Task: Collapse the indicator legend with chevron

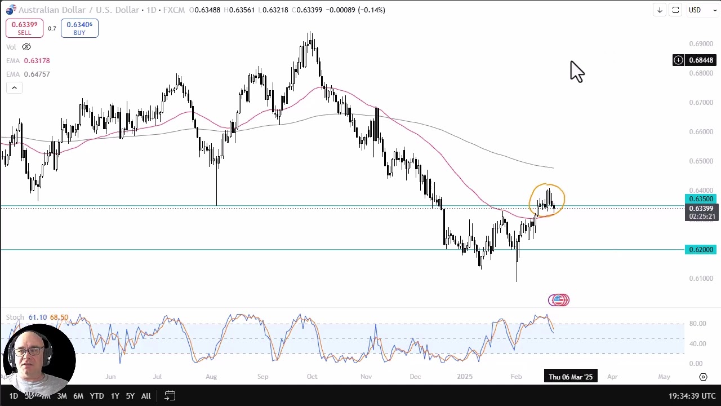Action: (x=14, y=87)
